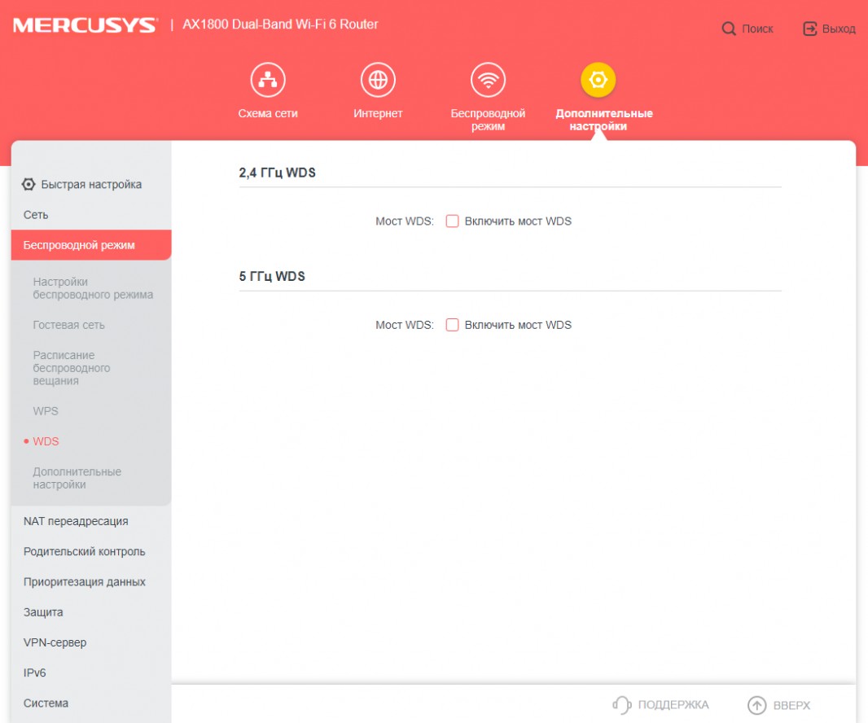
Task: Click the ПОДДЕРЖКА headset icon
Action: point(622,705)
